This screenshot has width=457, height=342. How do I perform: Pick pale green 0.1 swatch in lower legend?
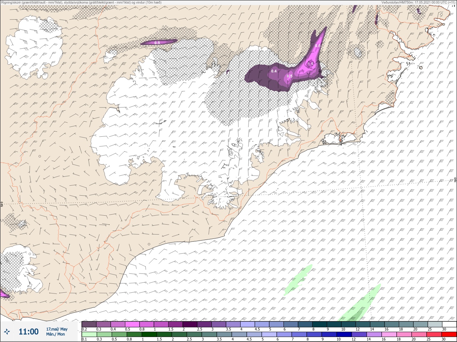click(x=89, y=335)
